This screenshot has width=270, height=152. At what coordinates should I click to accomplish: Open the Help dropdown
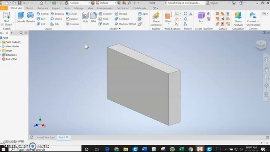pyautogui.click(x=245, y=3)
